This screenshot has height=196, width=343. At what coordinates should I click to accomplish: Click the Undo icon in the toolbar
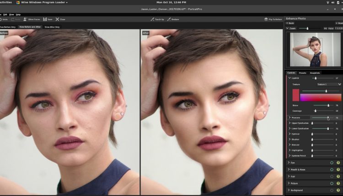tap(0, 20)
